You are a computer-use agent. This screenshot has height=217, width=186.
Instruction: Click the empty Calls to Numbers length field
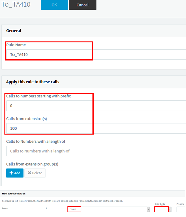[96, 151]
